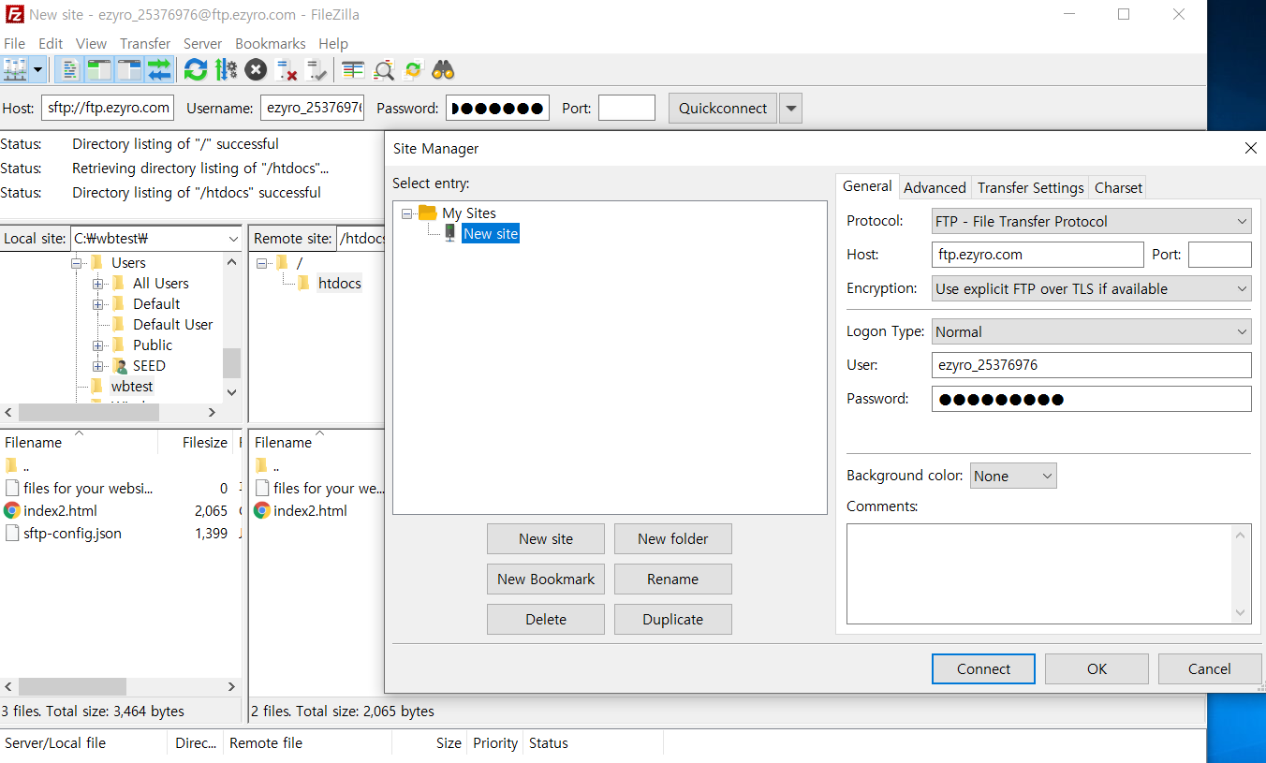The image size is (1266, 763).
Task: Click the FileZilla title bar logo
Action: click(14, 14)
